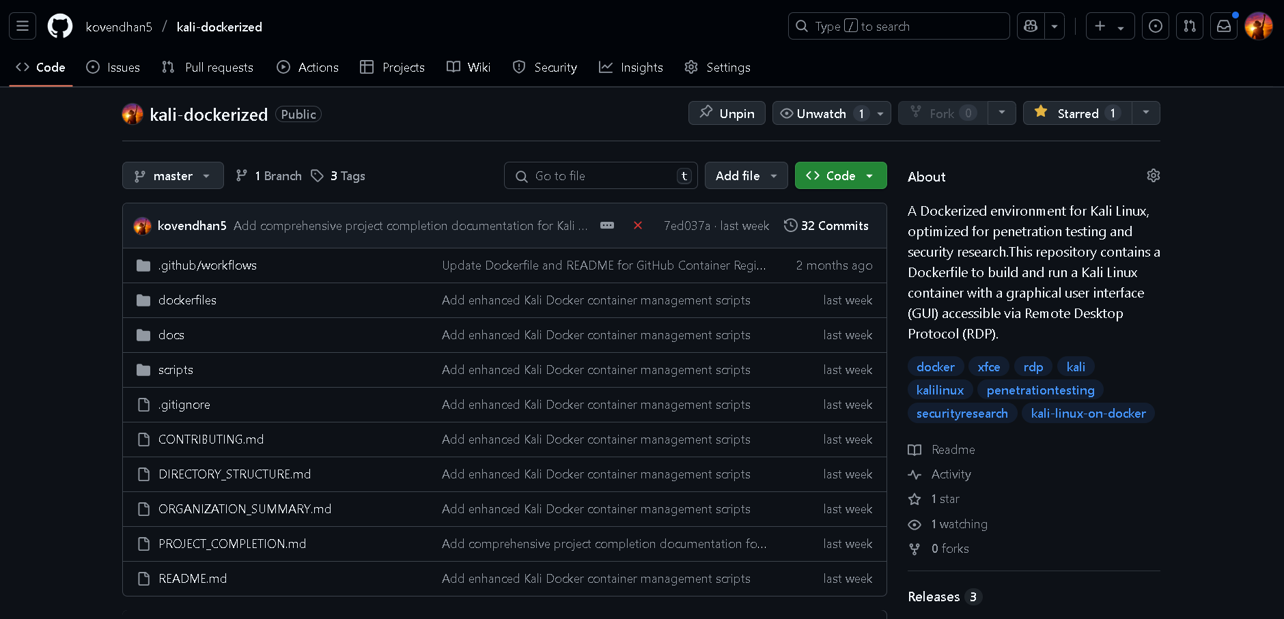1284x619 pixels.
Task: Click the .github/workflows folder icon
Action: tap(143, 265)
